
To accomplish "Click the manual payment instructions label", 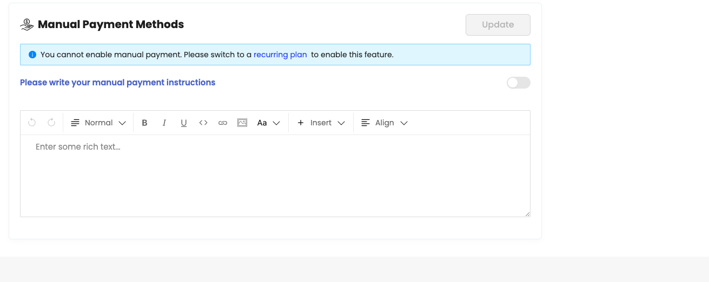I will 117,83.
